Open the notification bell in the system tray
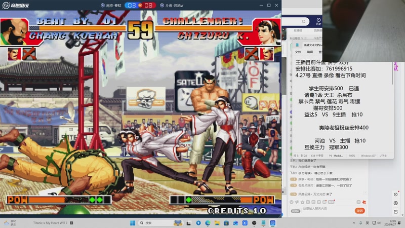This screenshot has width=405, height=228. tap(399, 223)
